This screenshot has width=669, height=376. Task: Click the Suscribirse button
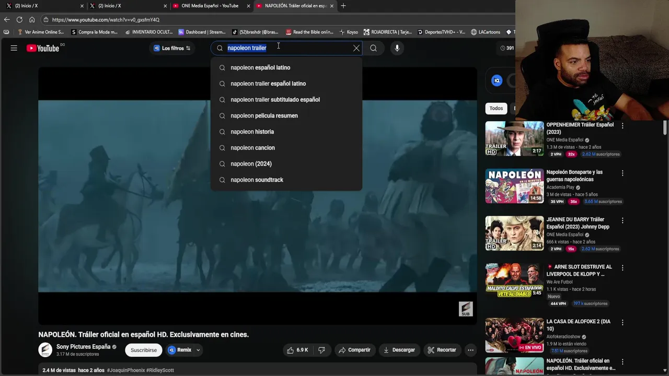point(143,350)
